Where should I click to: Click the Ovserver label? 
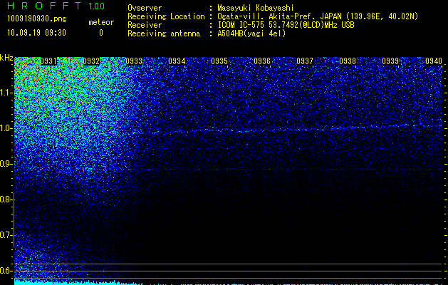click(145, 8)
